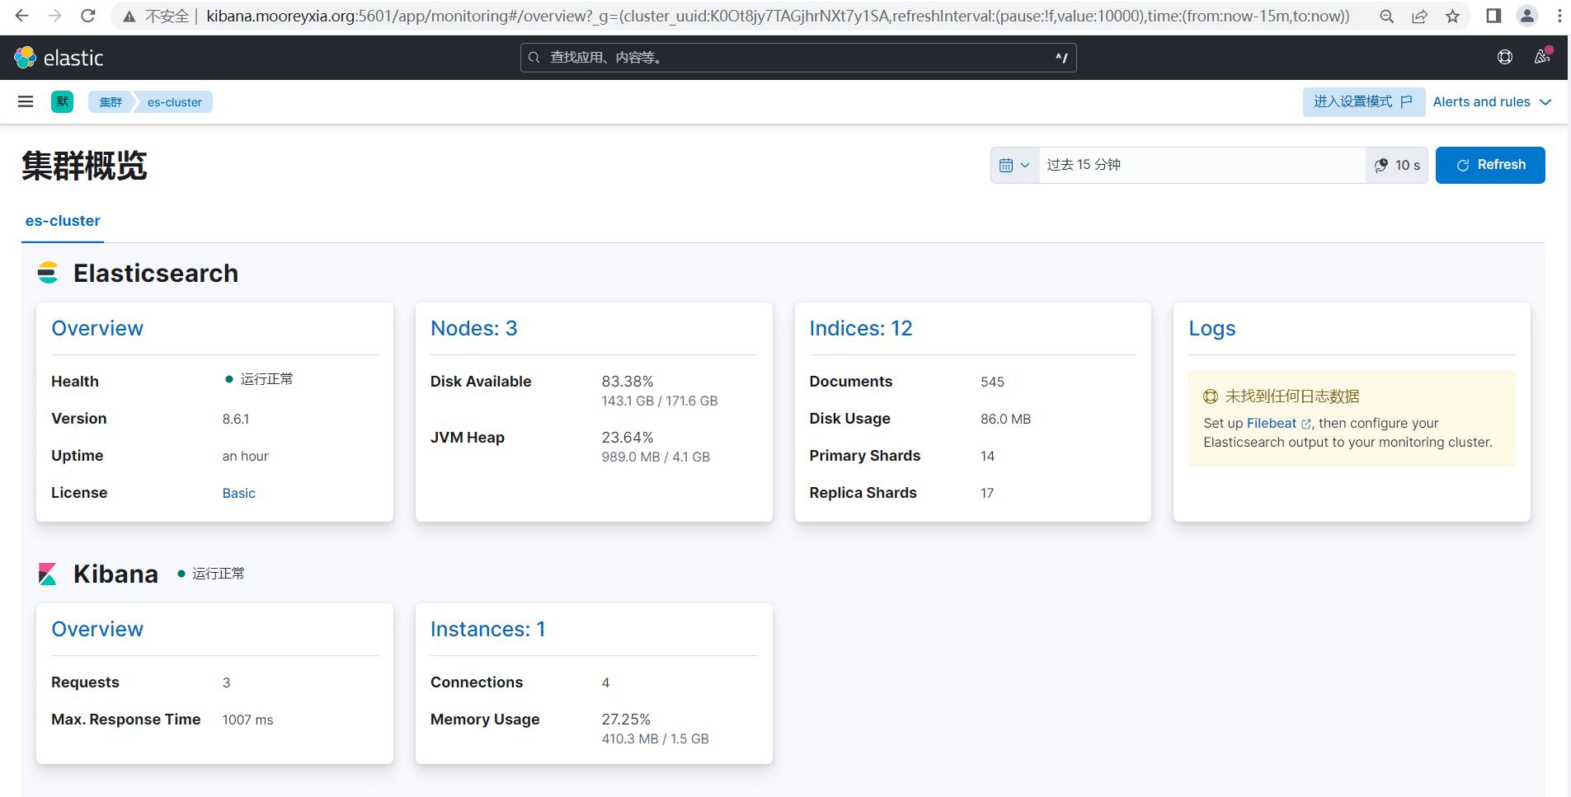Viewport: 1571px width, 797px height.
Task: Enter setup mode via 进入设置模式 button
Action: pyautogui.click(x=1363, y=101)
